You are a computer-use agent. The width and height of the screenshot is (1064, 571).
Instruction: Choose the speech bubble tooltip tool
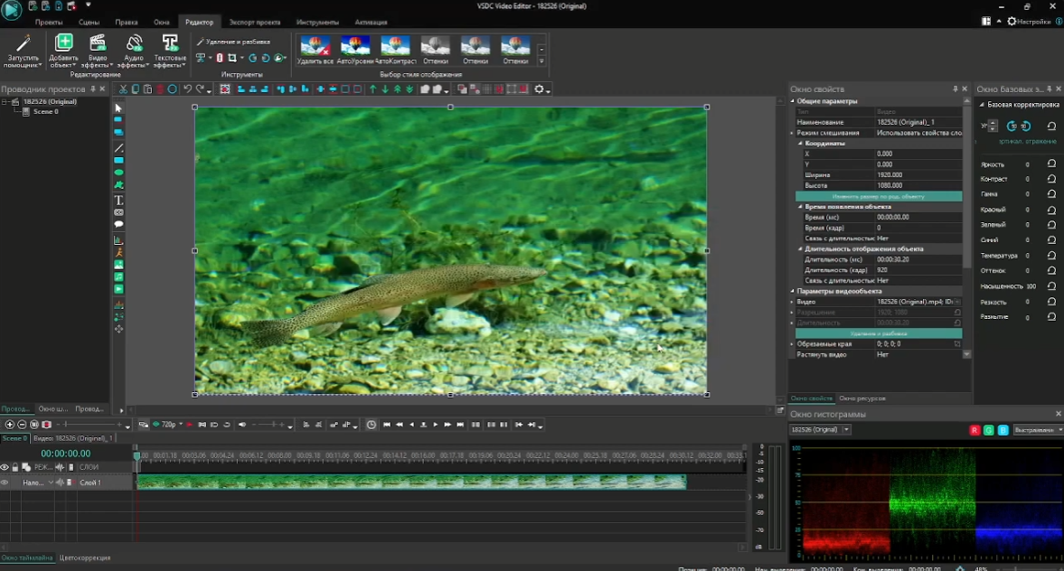(118, 224)
